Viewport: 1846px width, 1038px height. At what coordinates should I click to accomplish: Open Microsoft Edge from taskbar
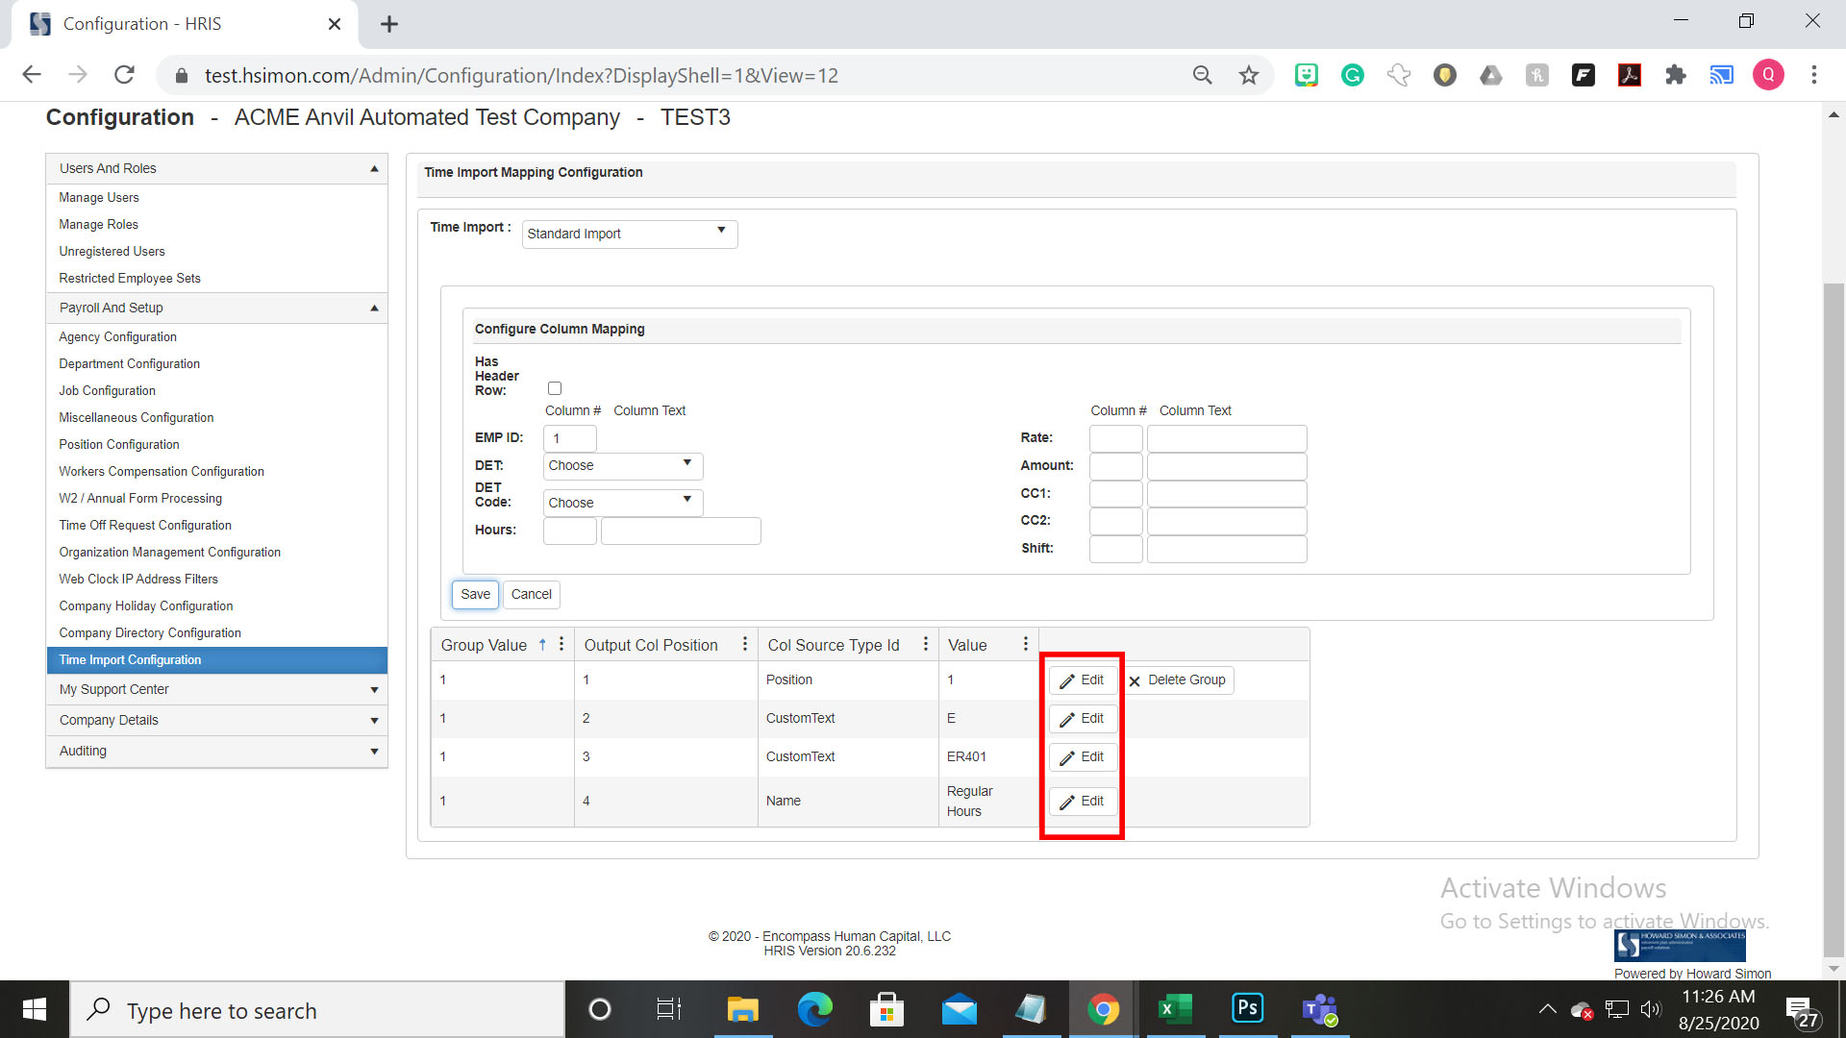(x=814, y=1010)
